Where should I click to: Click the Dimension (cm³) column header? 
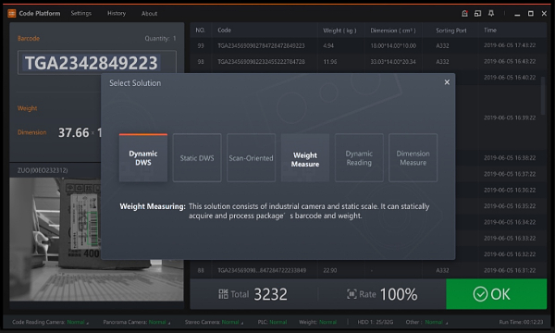click(x=393, y=31)
